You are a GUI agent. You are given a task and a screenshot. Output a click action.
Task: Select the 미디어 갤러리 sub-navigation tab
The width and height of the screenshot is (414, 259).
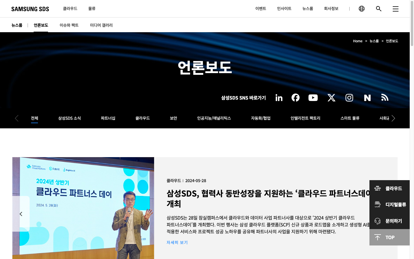point(101,25)
